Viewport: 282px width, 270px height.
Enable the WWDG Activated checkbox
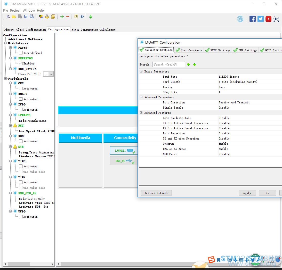pos(21,217)
